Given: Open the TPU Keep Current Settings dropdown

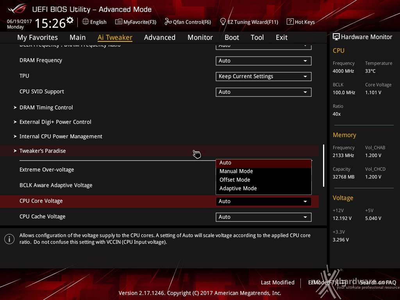Looking at the screenshot, I should click(264, 76).
